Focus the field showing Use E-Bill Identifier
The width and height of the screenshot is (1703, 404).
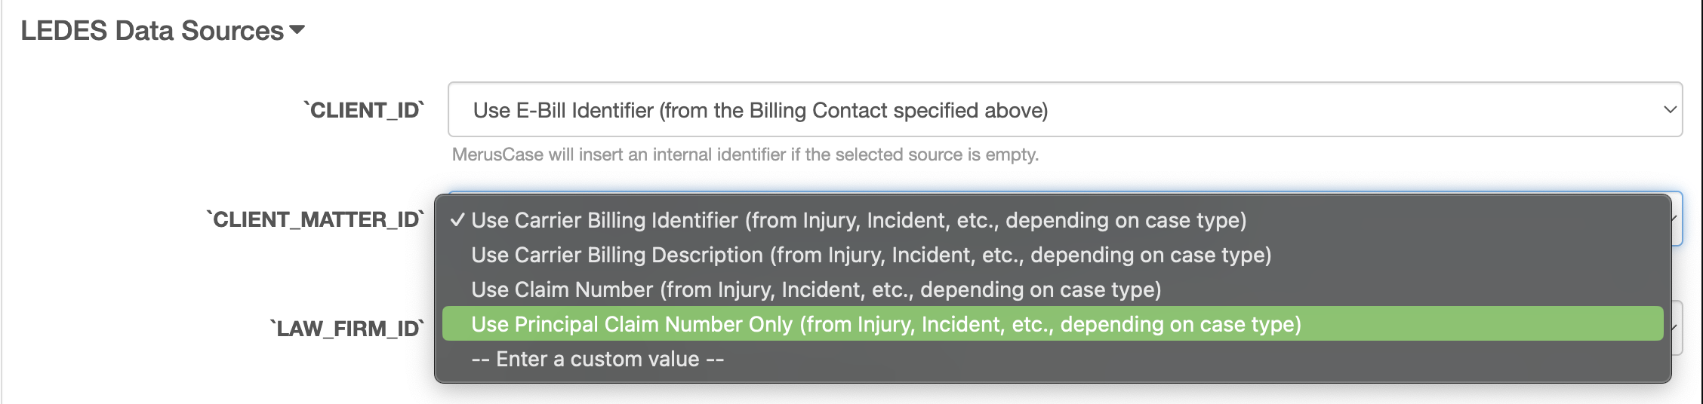(1065, 109)
